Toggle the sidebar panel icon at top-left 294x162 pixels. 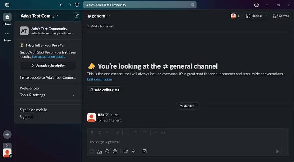[x=7, y=5]
